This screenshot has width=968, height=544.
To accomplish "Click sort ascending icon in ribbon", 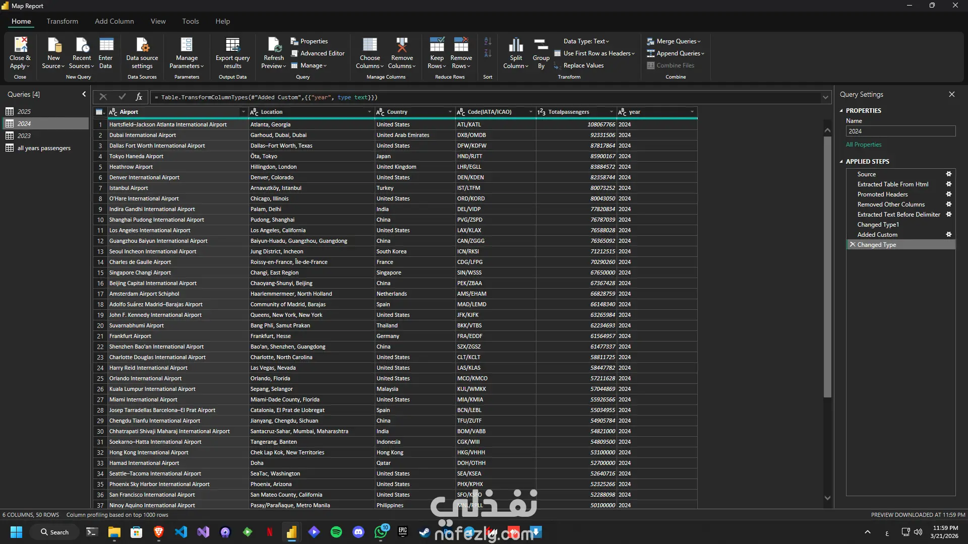I will (x=488, y=41).
